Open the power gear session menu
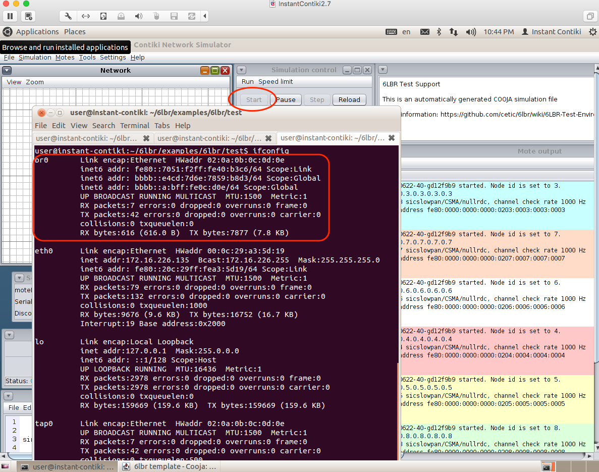 pyautogui.click(x=592, y=32)
